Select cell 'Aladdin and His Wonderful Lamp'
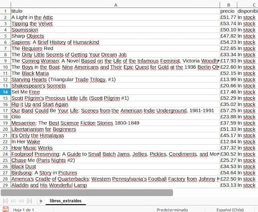258x212 pixels. tap(115, 185)
